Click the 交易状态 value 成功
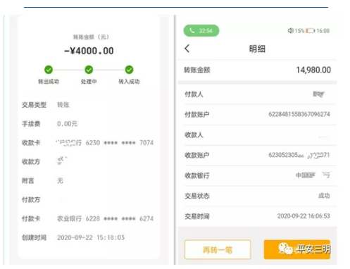 tap(324, 196)
